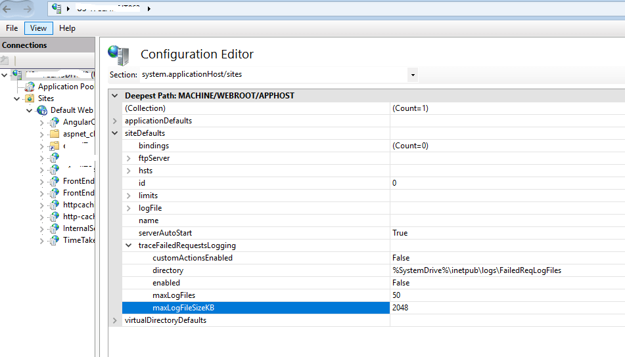The width and height of the screenshot is (625, 357).
Task: Expand the logFile node
Action: (x=128, y=208)
